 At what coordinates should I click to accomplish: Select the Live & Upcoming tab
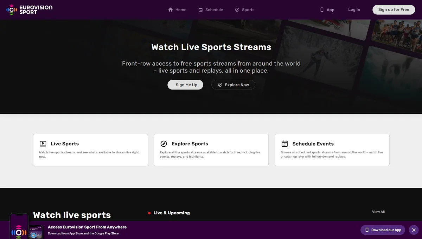pos(171,213)
